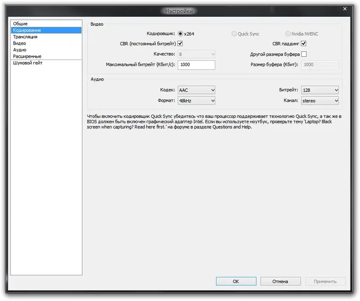Image resolution: width=360 pixels, height=301 pixels.
Task: Click the Видео group label
Action: tap(97, 24)
